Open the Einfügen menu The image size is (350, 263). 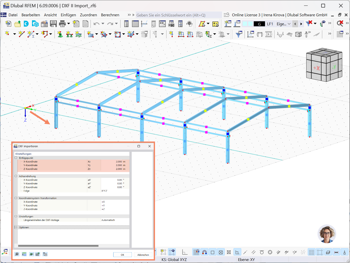coord(68,15)
